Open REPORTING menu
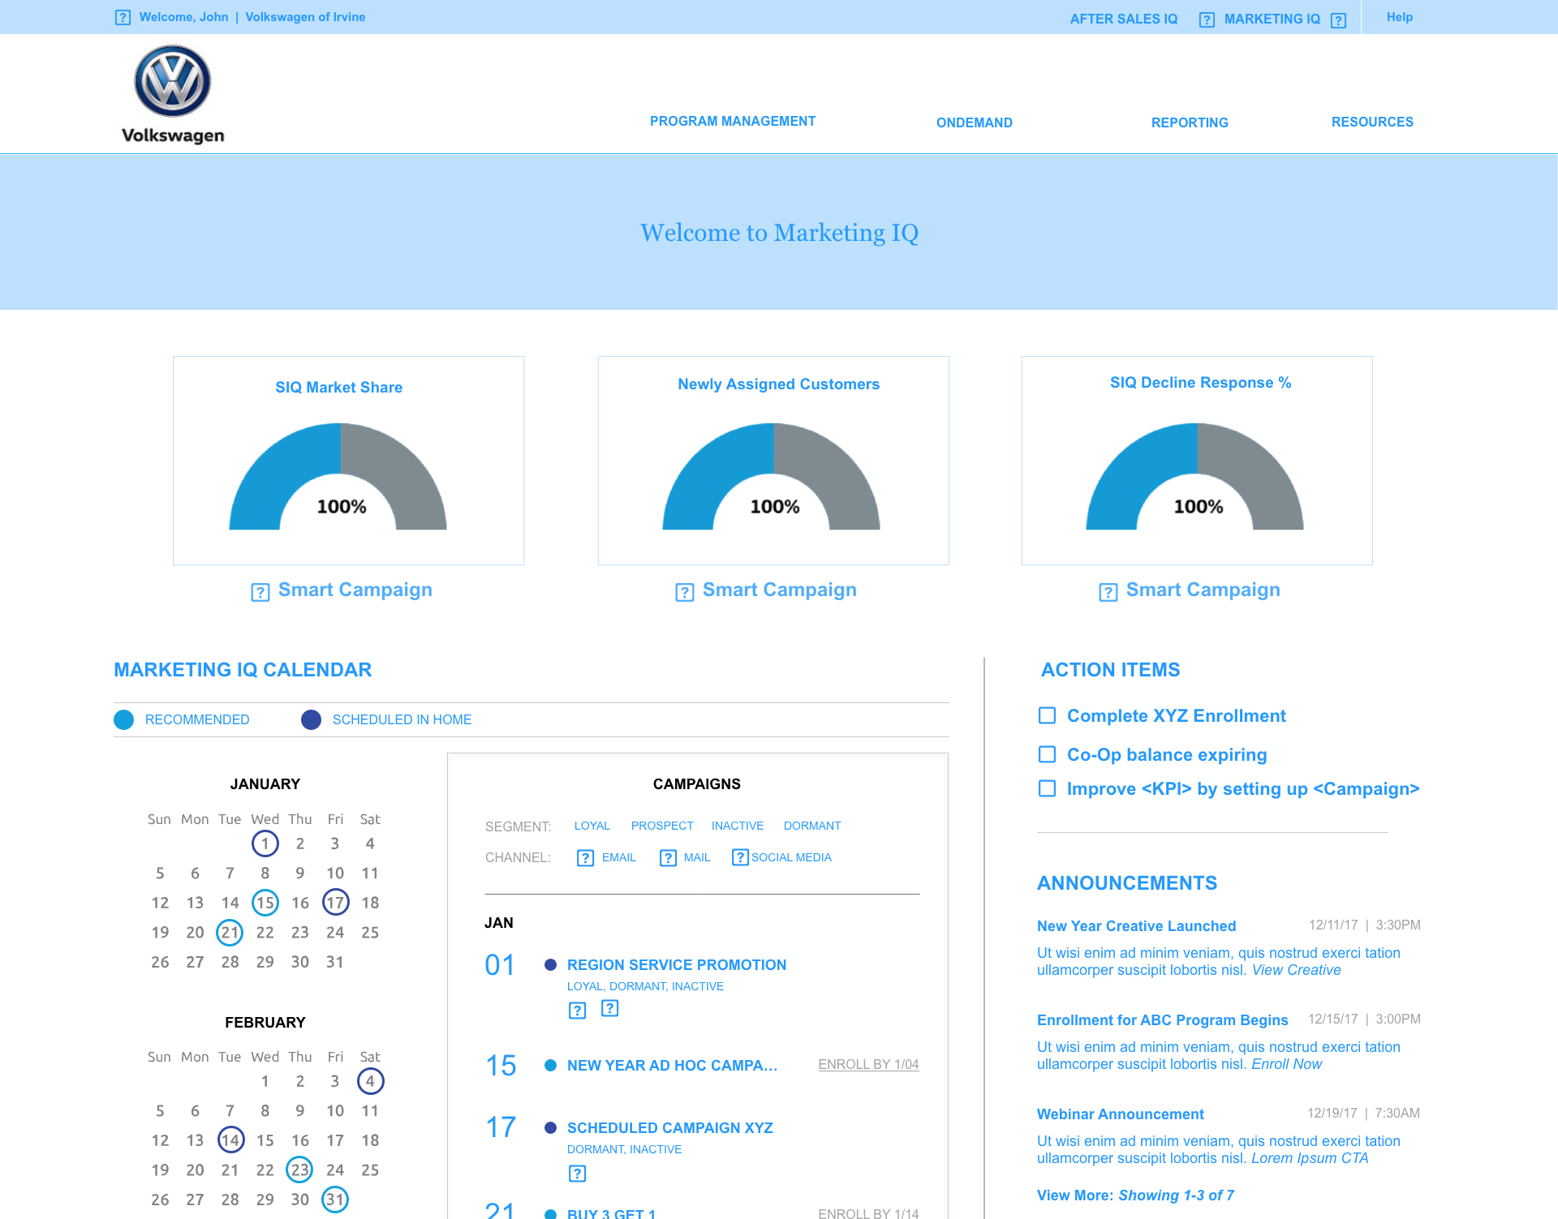 [x=1190, y=122]
